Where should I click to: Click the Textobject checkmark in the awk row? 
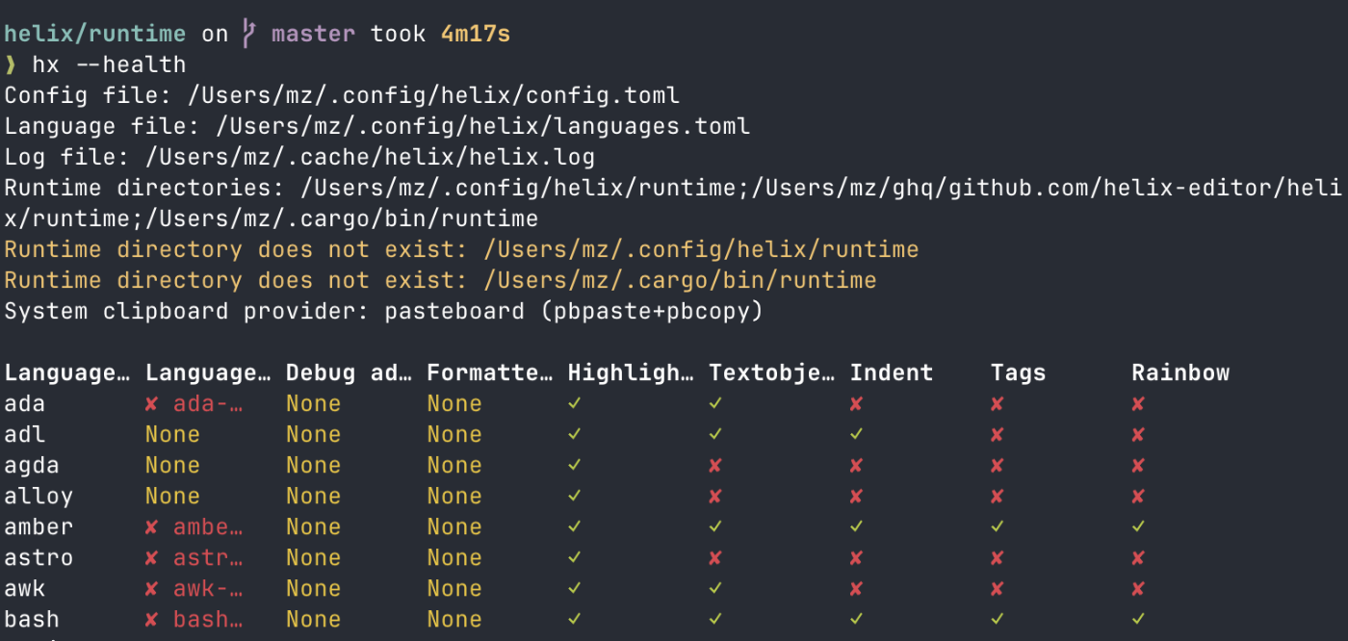pos(715,589)
